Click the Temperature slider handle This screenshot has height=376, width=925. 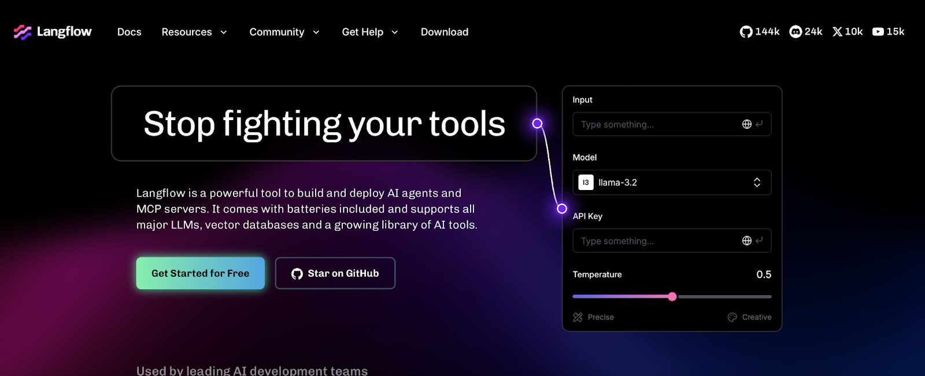click(x=672, y=296)
